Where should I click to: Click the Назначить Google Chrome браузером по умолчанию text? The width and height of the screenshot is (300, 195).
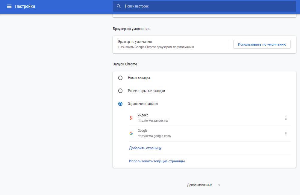156,47
